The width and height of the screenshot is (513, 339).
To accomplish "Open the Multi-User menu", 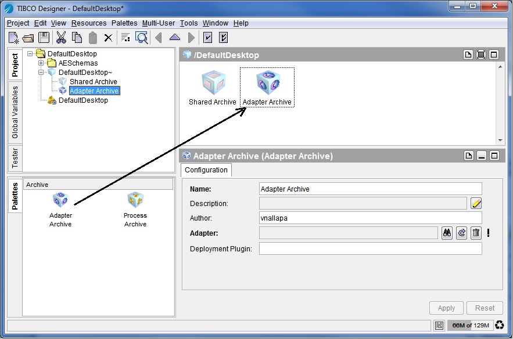I will click(x=159, y=23).
